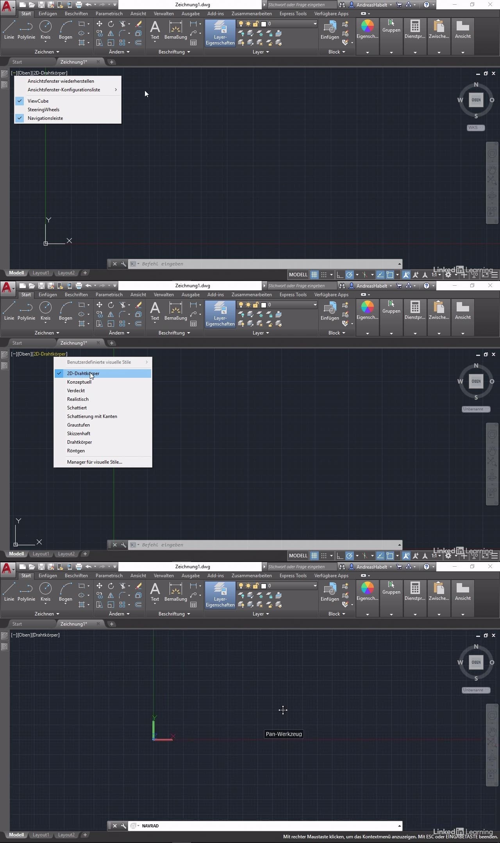The image size is (500, 843).
Task: Click Ansichtsfenster wiederherstellen
Action: [x=61, y=81]
